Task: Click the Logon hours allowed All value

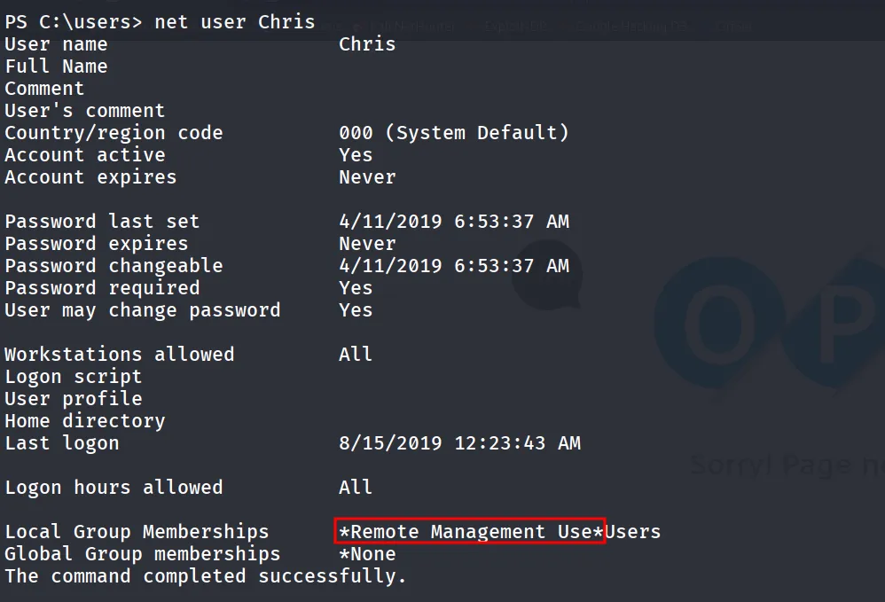Action: tap(356, 487)
